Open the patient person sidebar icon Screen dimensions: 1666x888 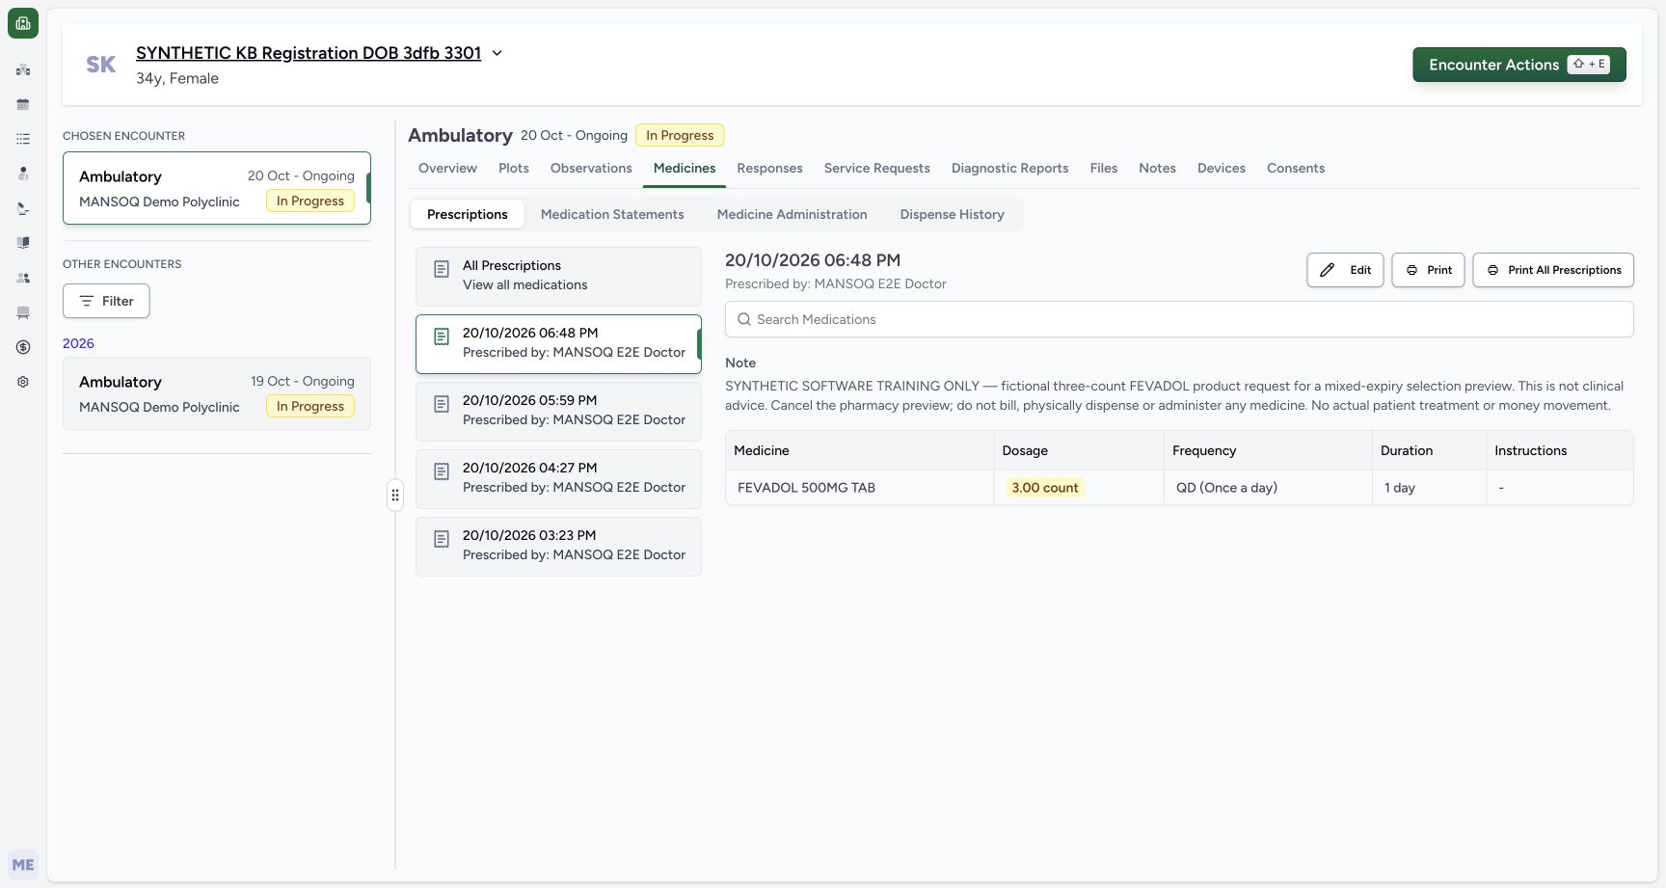(23, 174)
